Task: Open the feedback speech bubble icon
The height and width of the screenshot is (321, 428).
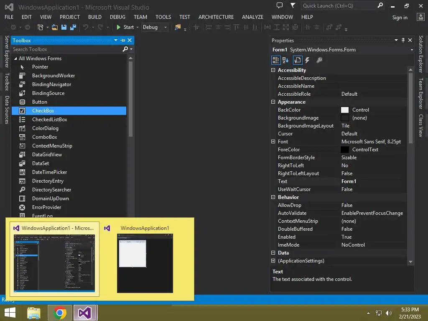Action: 280,5
